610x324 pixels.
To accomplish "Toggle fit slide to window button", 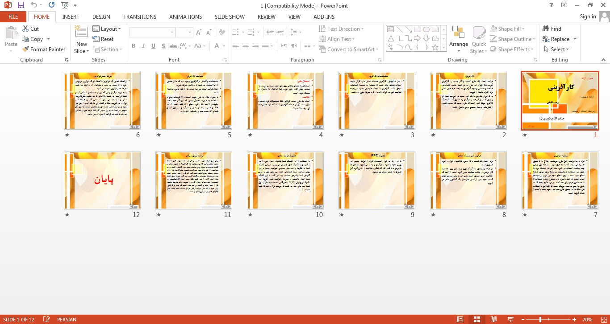I will [602, 320].
